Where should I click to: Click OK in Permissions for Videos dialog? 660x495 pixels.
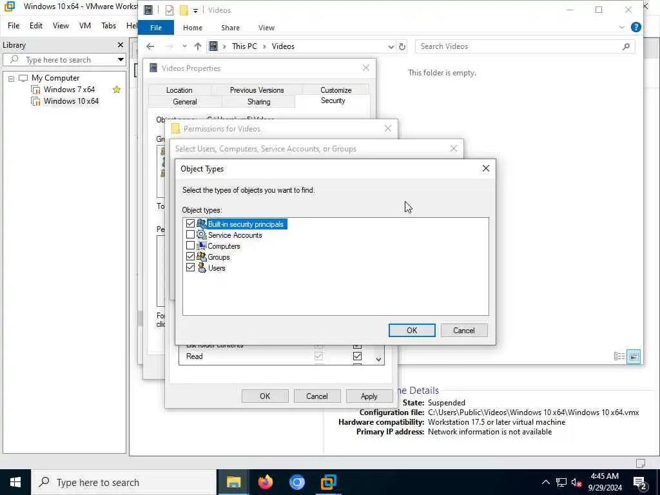point(265,396)
